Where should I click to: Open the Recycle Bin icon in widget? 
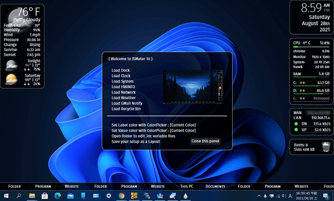coord(326,146)
